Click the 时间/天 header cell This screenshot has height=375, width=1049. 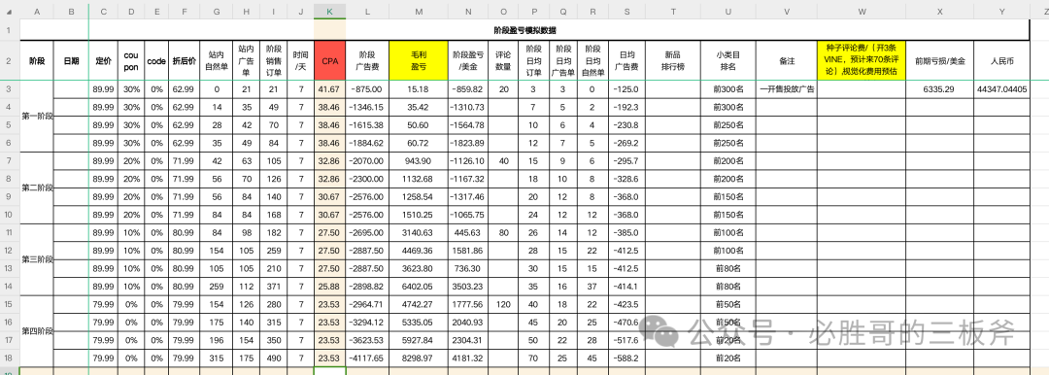pos(301,61)
